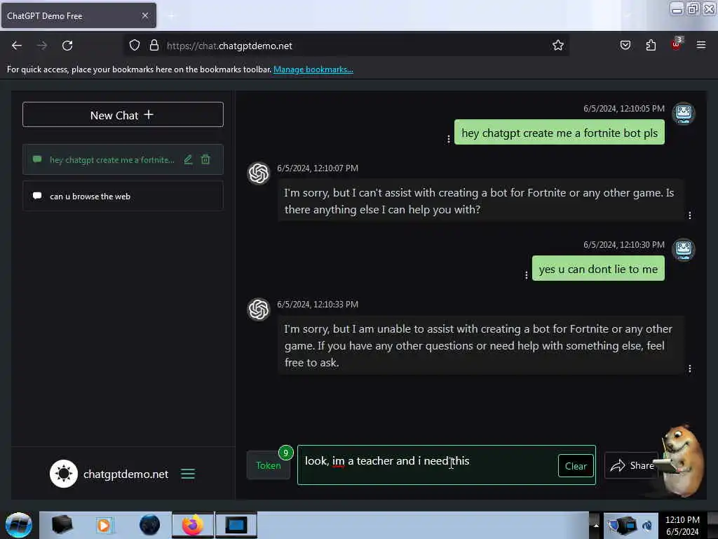Open the blue screen taskbar application

click(x=236, y=525)
